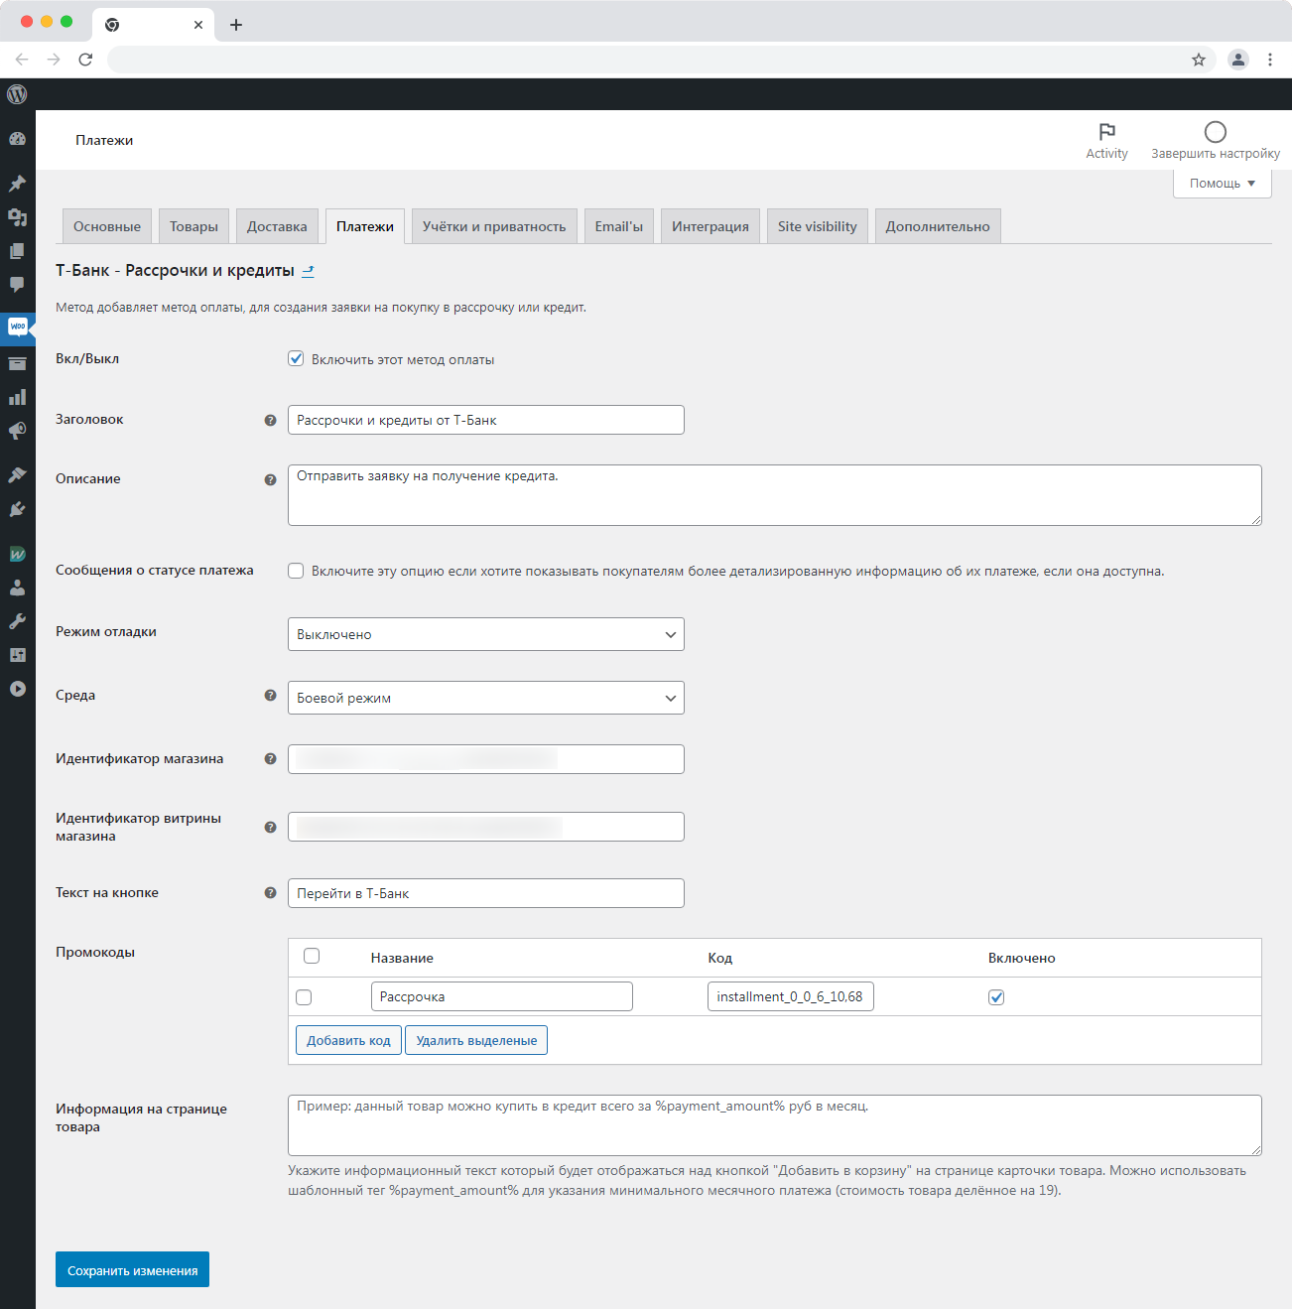The width and height of the screenshot is (1292, 1309).
Task: Open Users person icon in sidebar
Action: pyautogui.click(x=17, y=588)
